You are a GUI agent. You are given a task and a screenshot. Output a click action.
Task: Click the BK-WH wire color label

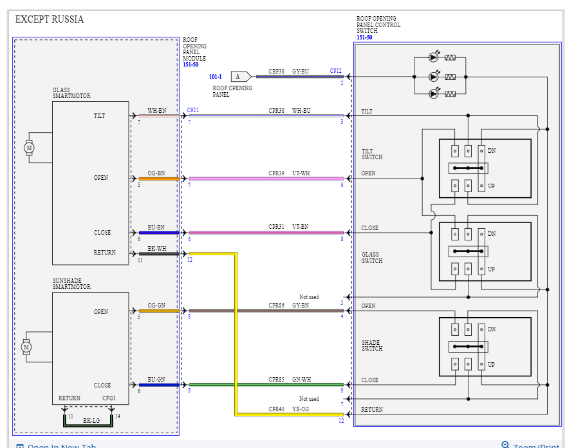coord(156,248)
